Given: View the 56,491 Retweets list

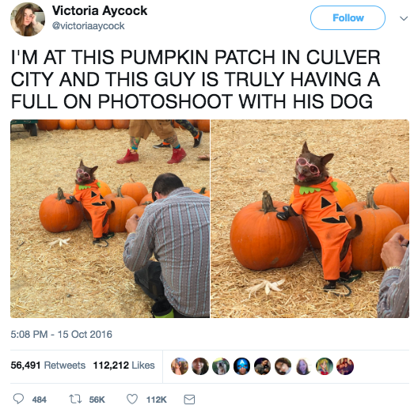Looking at the screenshot, I should point(48,366).
